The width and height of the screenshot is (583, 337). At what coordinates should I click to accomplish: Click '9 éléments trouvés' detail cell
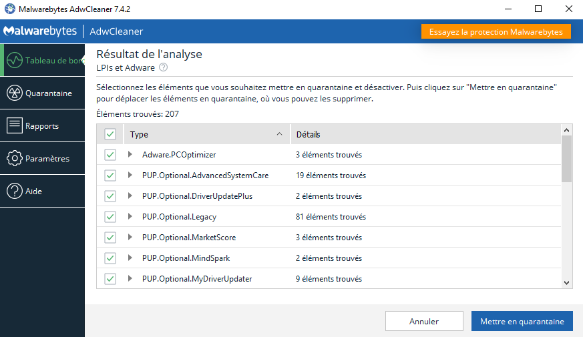click(329, 279)
